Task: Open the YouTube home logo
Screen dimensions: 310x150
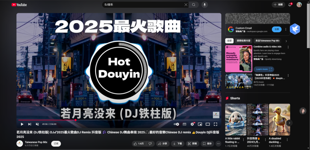Action: pyautogui.click(x=19, y=5)
